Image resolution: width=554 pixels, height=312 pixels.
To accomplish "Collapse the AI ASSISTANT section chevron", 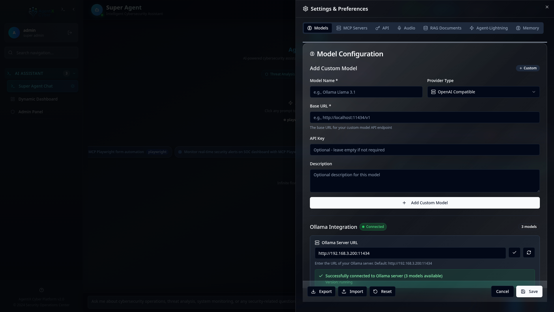I will (74, 73).
